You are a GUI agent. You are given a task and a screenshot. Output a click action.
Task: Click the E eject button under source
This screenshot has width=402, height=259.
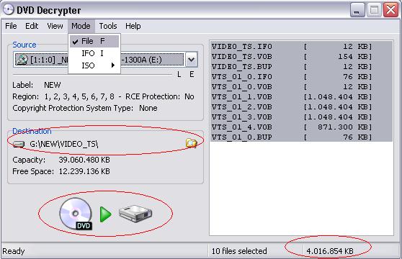pyautogui.click(x=192, y=75)
